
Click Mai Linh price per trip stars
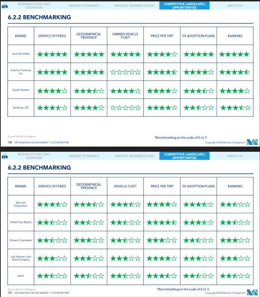coord(162,204)
